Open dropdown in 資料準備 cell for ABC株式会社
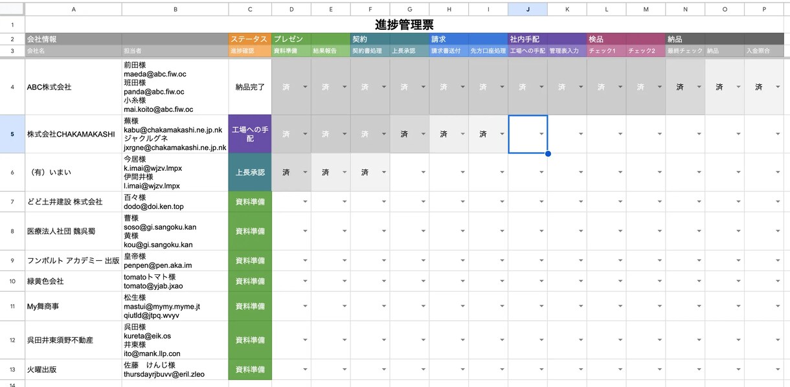 (305, 87)
